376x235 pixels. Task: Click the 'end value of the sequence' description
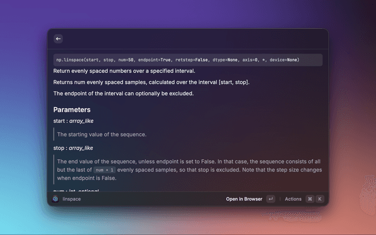pyautogui.click(x=188, y=162)
